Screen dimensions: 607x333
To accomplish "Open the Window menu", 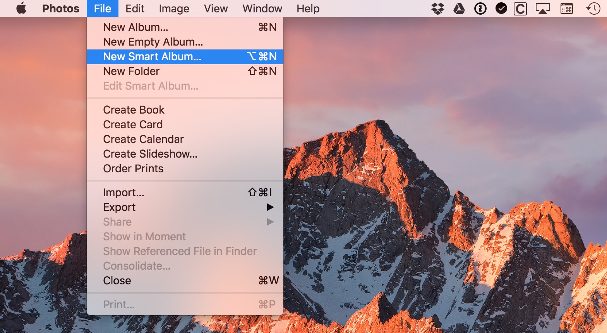I will 262,8.
